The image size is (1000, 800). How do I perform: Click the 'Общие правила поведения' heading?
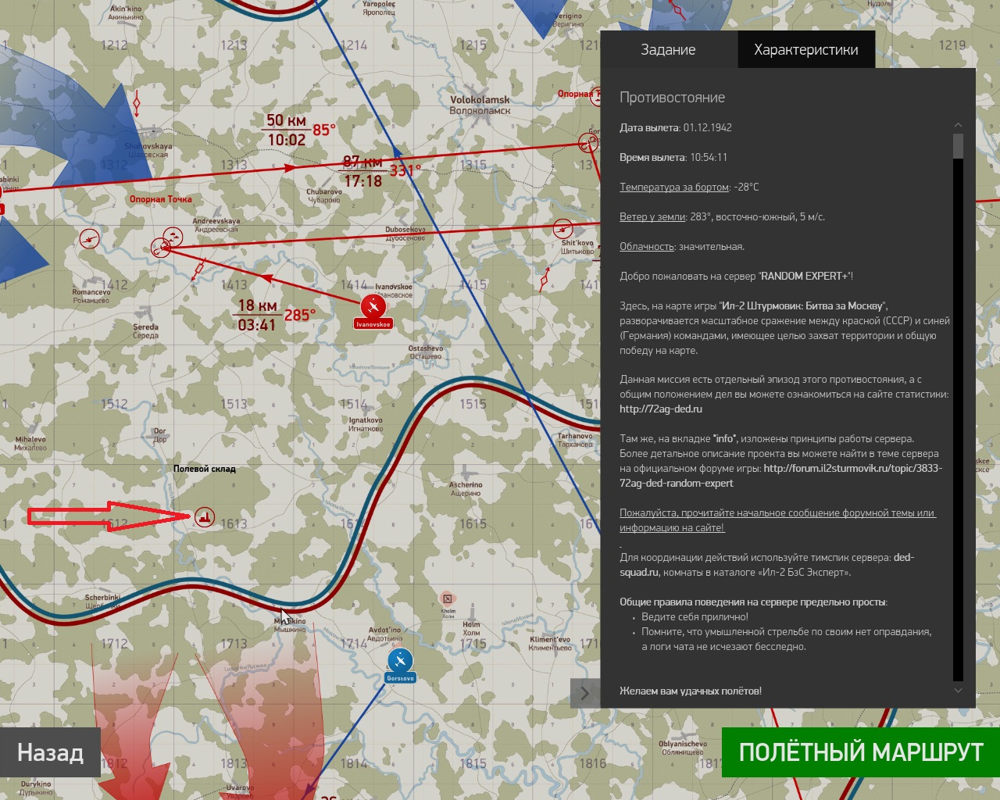(753, 602)
